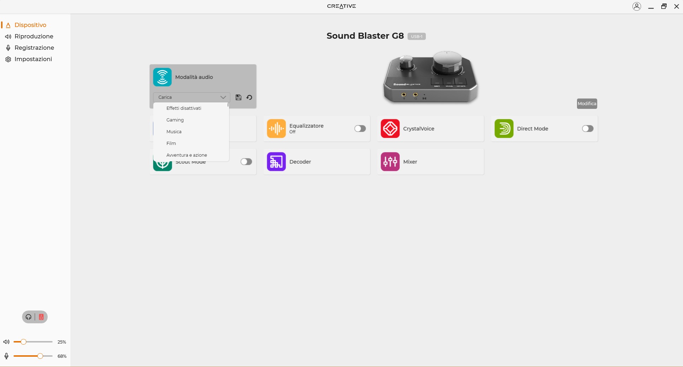The height and width of the screenshot is (367, 683).
Task: Toggle the Scout Mode switch
Action: click(x=246, y=162)
